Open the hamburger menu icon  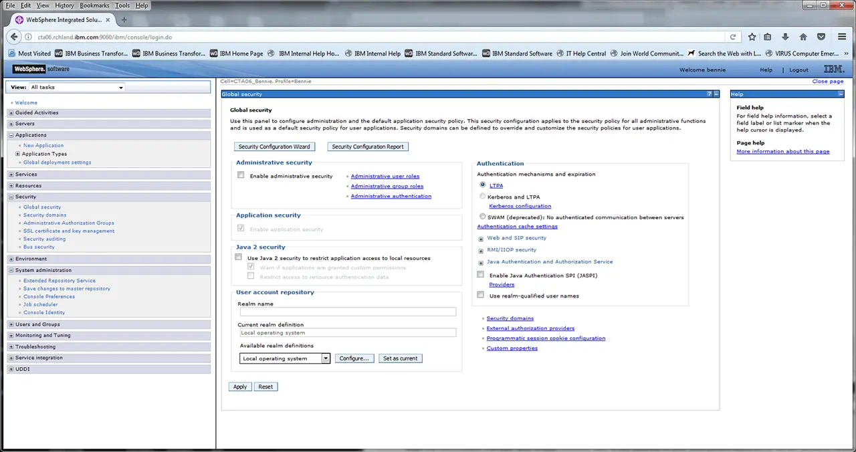[x=843, y=37]
